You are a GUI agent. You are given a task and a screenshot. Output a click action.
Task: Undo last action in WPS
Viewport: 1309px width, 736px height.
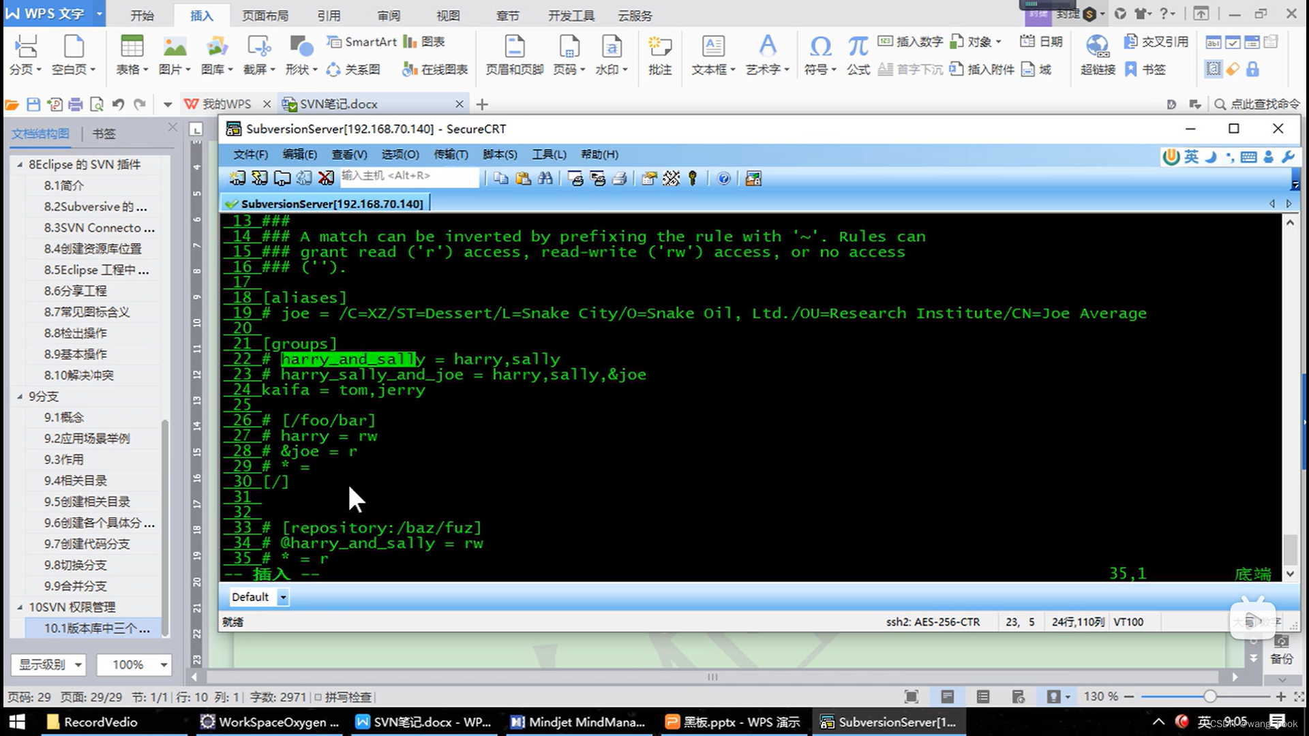(x=118, y=104)
